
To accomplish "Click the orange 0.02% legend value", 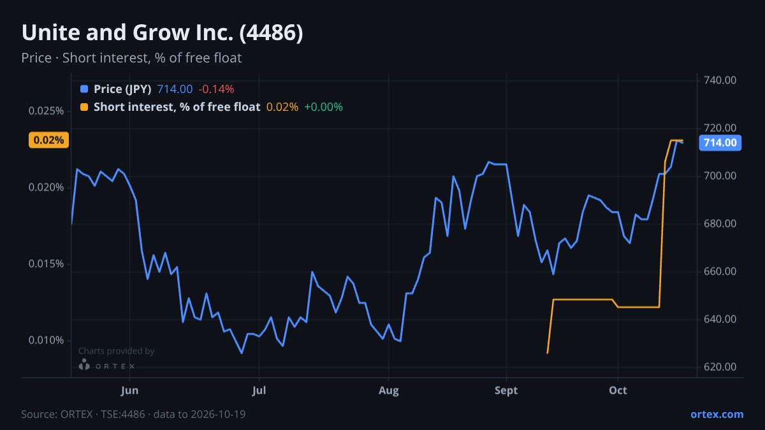I will (282, 107).
